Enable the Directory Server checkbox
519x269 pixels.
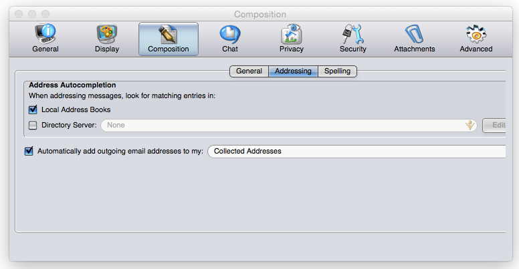pyautogui.click(x=33, y=125)
